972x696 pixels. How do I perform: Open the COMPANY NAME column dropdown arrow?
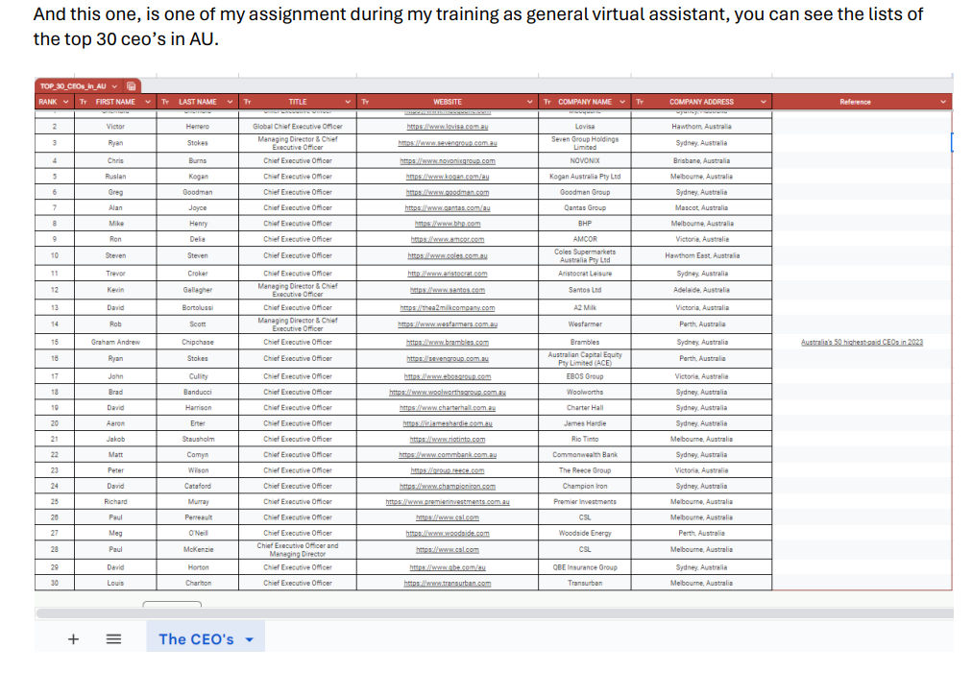tap(622, 102)
